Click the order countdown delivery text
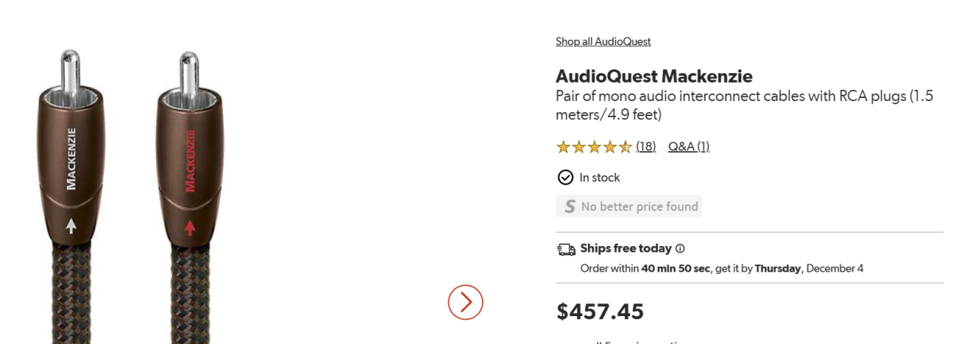 (x=721, y=268)
